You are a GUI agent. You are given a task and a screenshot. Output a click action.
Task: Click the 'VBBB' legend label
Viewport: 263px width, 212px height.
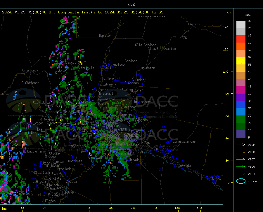251,174
